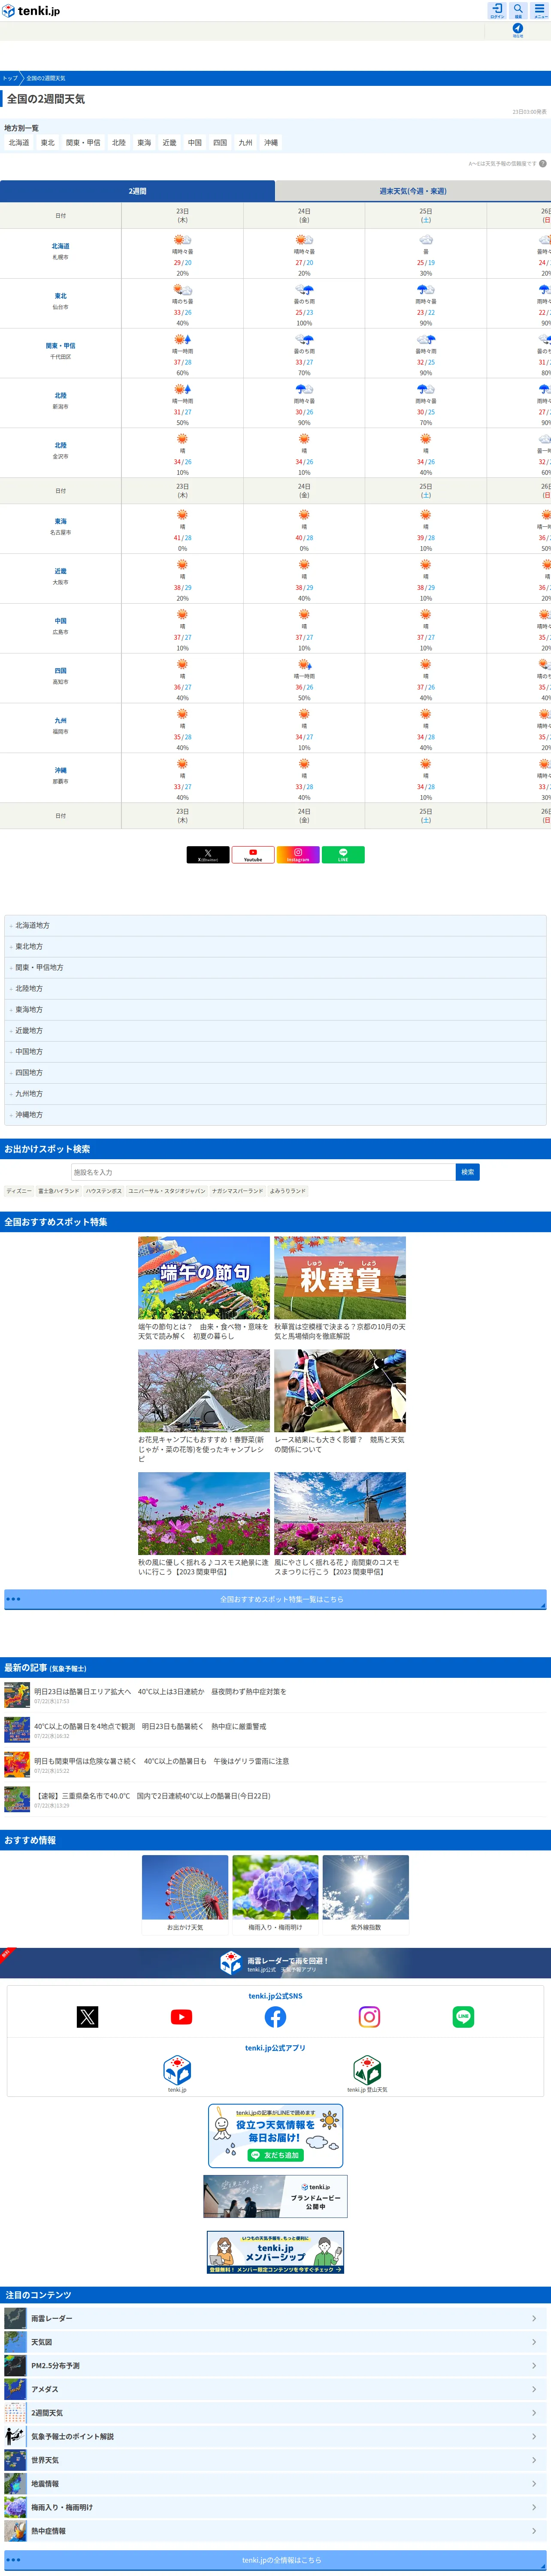Screen dimensions: 551x2576
Task: Click the ディズニー suggested spot tag
Action: pos(19,1192)
